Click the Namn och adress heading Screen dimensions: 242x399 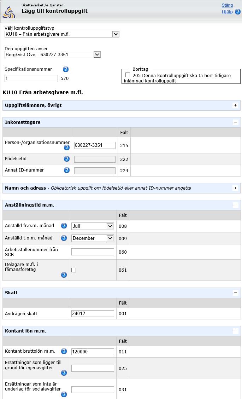(25, 188)
